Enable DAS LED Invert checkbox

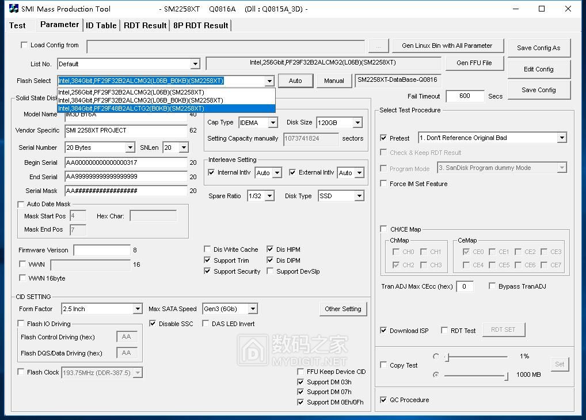[x=206, y=324]
